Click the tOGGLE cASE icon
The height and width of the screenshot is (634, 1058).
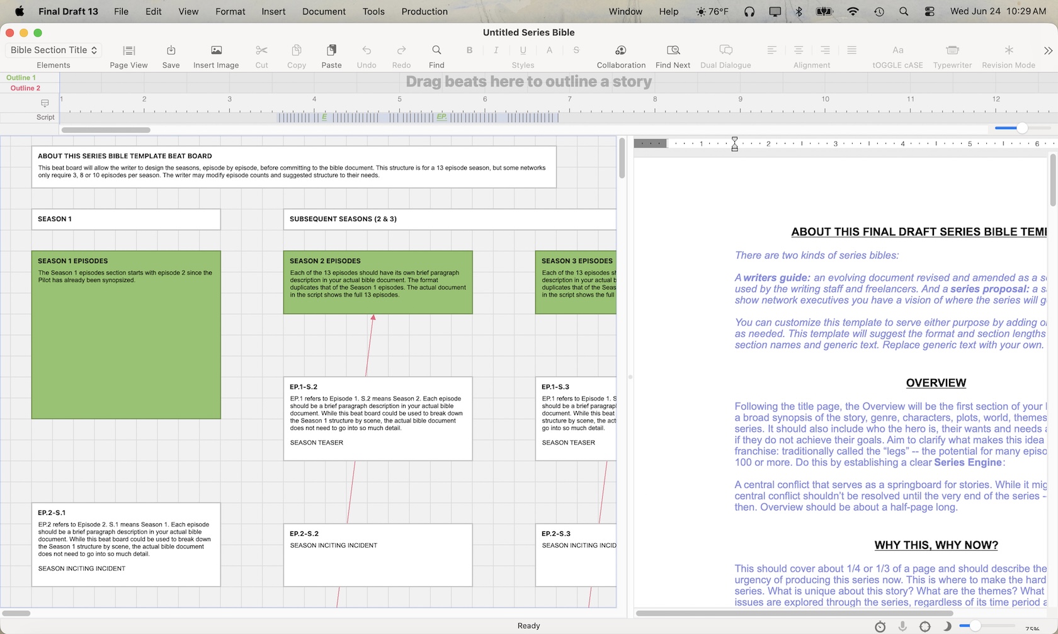coord(898,50)
